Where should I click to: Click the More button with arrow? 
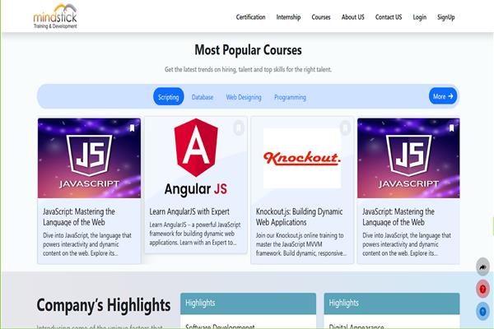443,96
